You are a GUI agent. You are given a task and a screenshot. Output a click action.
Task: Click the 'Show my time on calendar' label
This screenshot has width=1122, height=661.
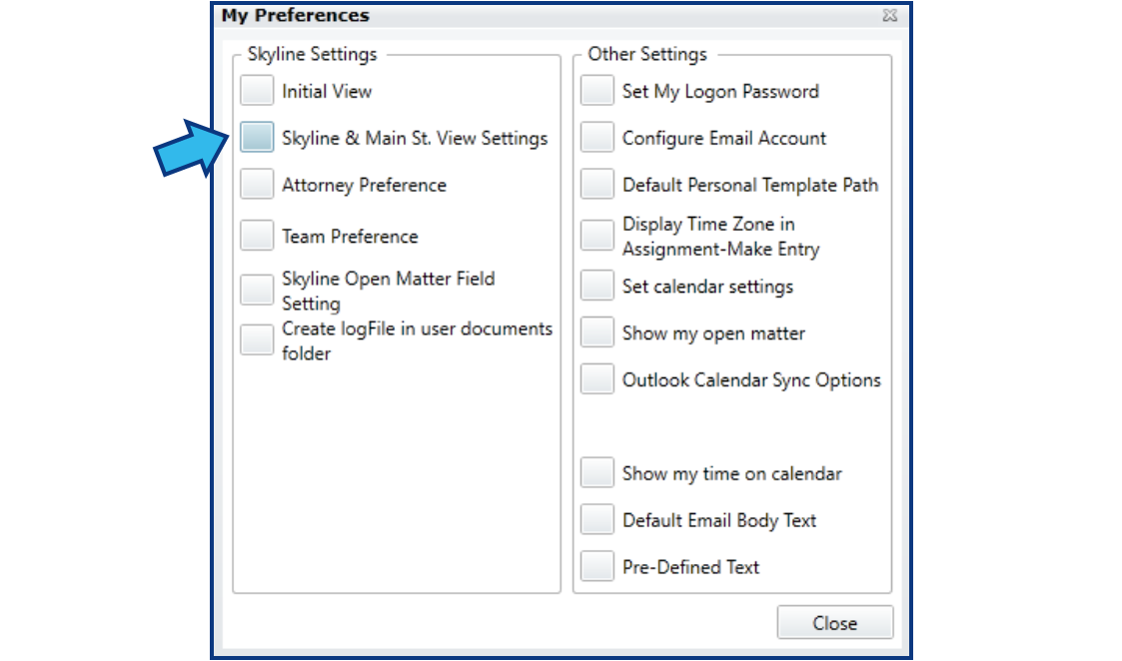click(732, 474)
